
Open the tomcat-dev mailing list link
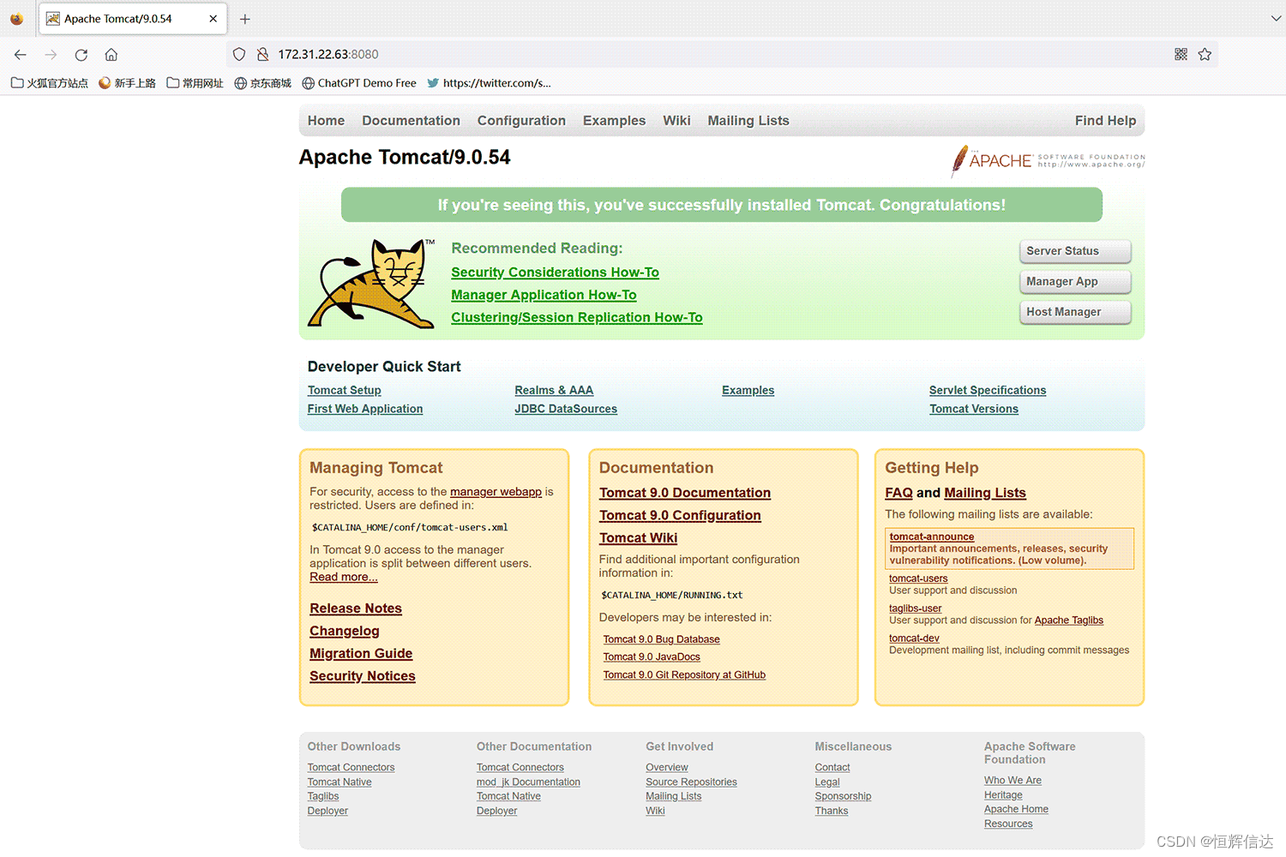[914, 638]
